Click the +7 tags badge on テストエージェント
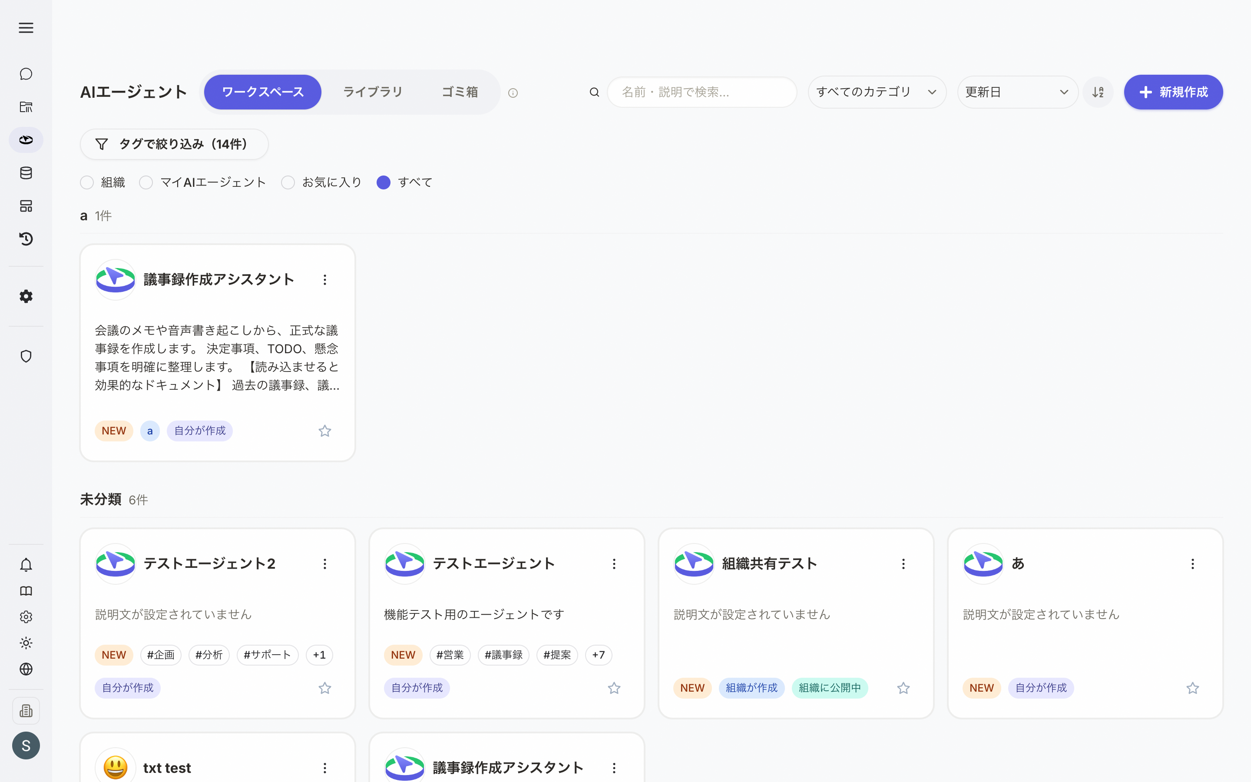This screenshot has height=782, width=1251. click(598, 655)
